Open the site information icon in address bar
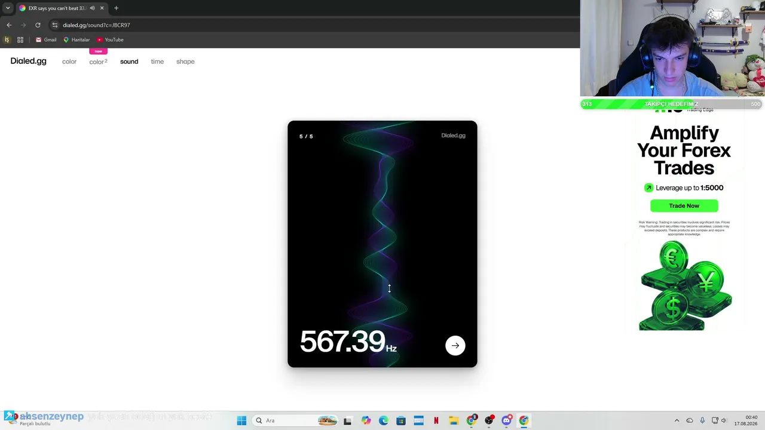 pyautogui.click(x=54, y=25)
